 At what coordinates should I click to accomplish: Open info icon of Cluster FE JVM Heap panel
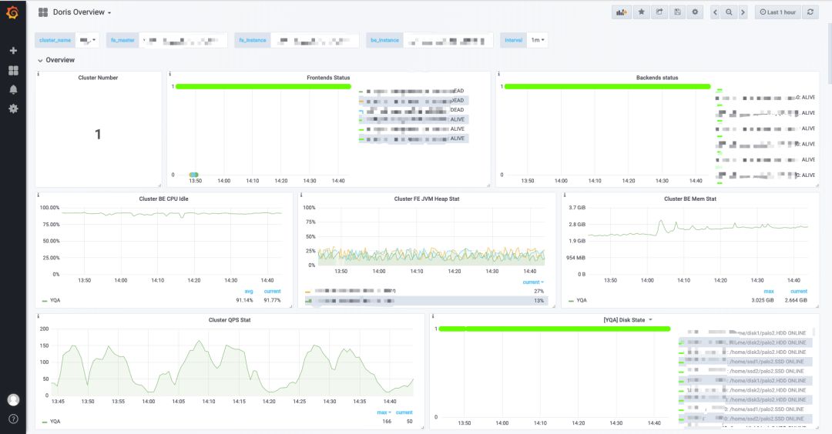pyautogui.click(x=301, y=195)
